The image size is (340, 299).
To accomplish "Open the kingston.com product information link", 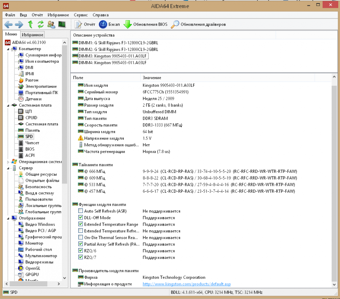I will coord(186,284).
